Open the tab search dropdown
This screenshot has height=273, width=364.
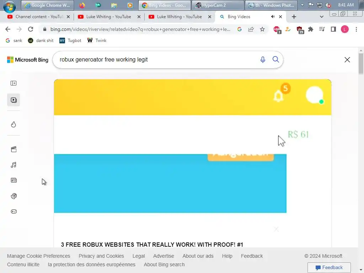click(x=321, y=17)
